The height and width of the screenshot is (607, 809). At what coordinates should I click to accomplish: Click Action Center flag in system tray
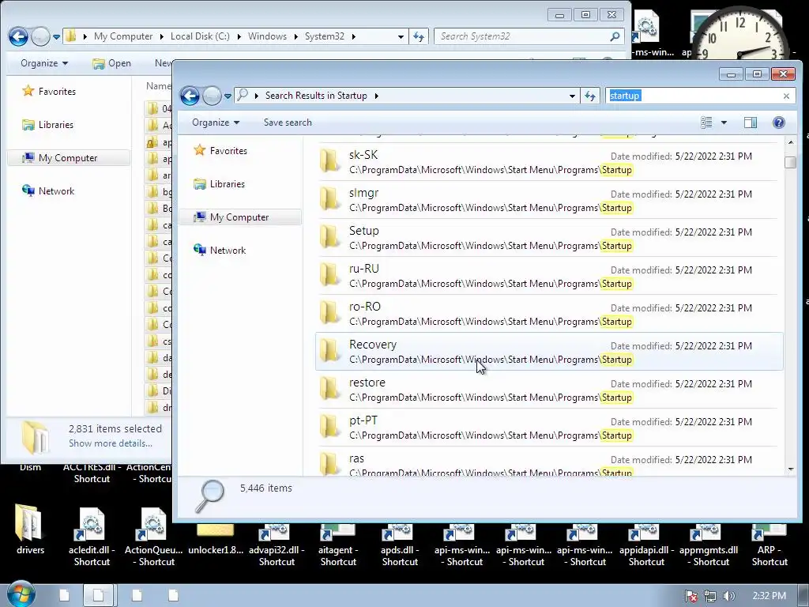click(691, 596)
